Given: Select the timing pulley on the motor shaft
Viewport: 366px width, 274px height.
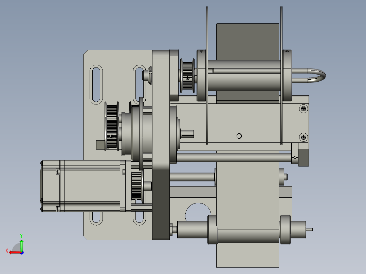Looking at the screenshot, I should (x=136, y=186).
